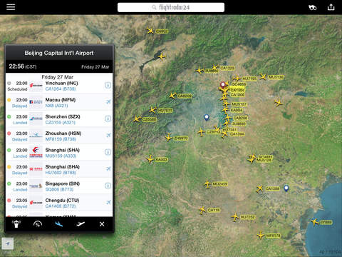Open info for the Yinchuan flight CA1264
Screen dimensions: 342x257
108,85
